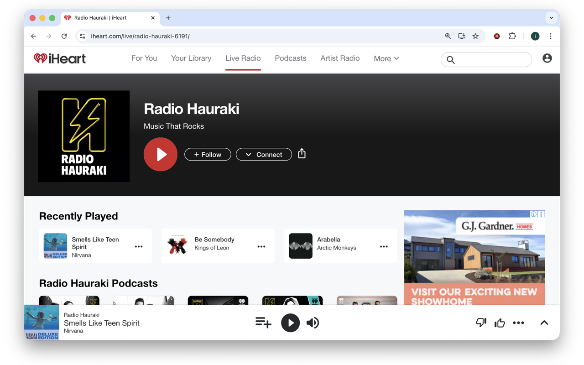The image size is (584, 365).
Task: Open ad choices menu dots
Action: click(x=541, y=214)
